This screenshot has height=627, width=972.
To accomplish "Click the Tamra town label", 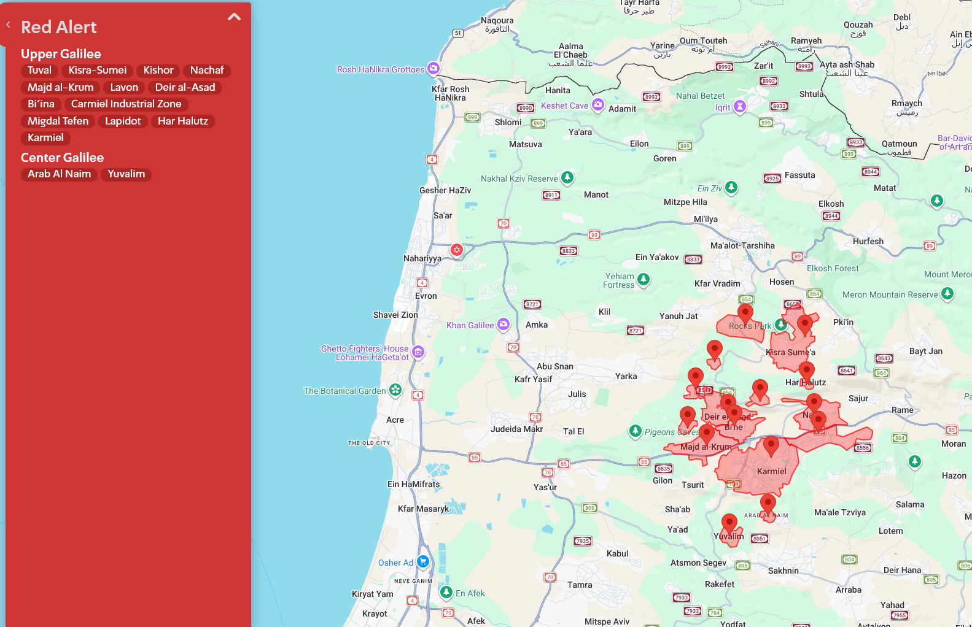I will coord(580,585).
